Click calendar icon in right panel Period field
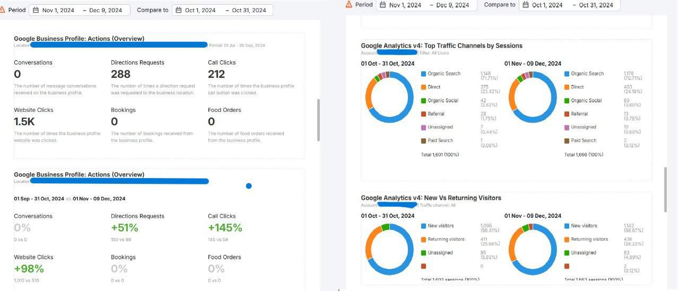 click(x=382, y=5)
